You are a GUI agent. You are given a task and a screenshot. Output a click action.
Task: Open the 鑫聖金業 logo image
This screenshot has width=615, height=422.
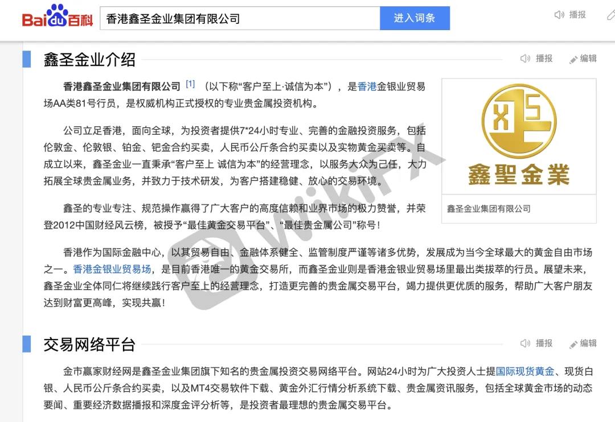coord(519,136)
